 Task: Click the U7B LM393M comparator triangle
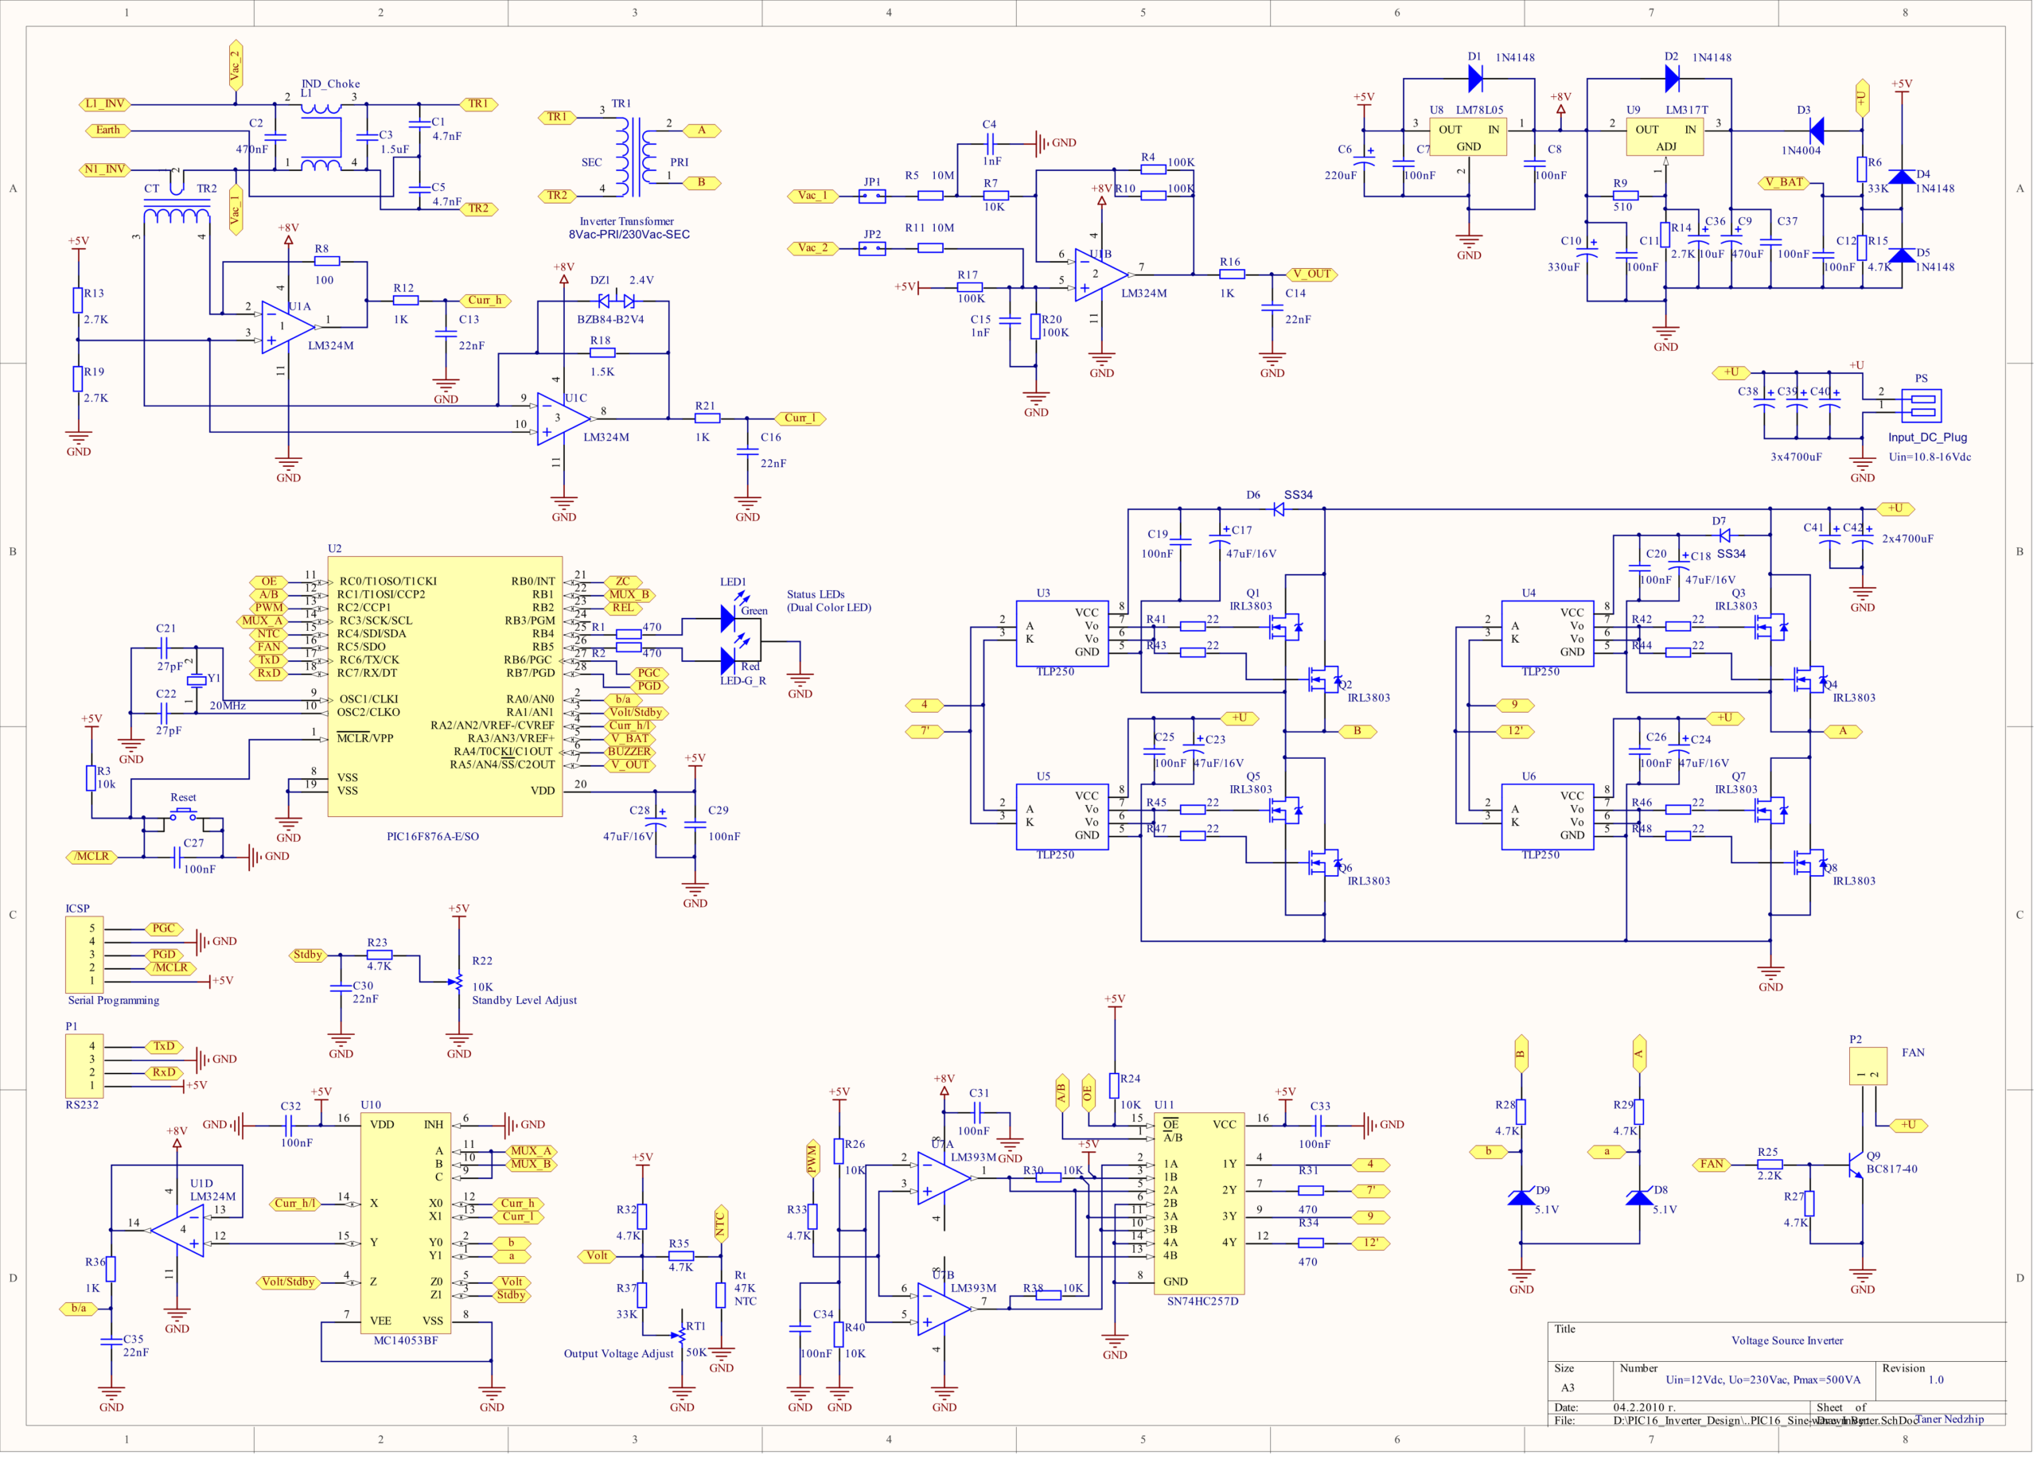point(944,1309)
